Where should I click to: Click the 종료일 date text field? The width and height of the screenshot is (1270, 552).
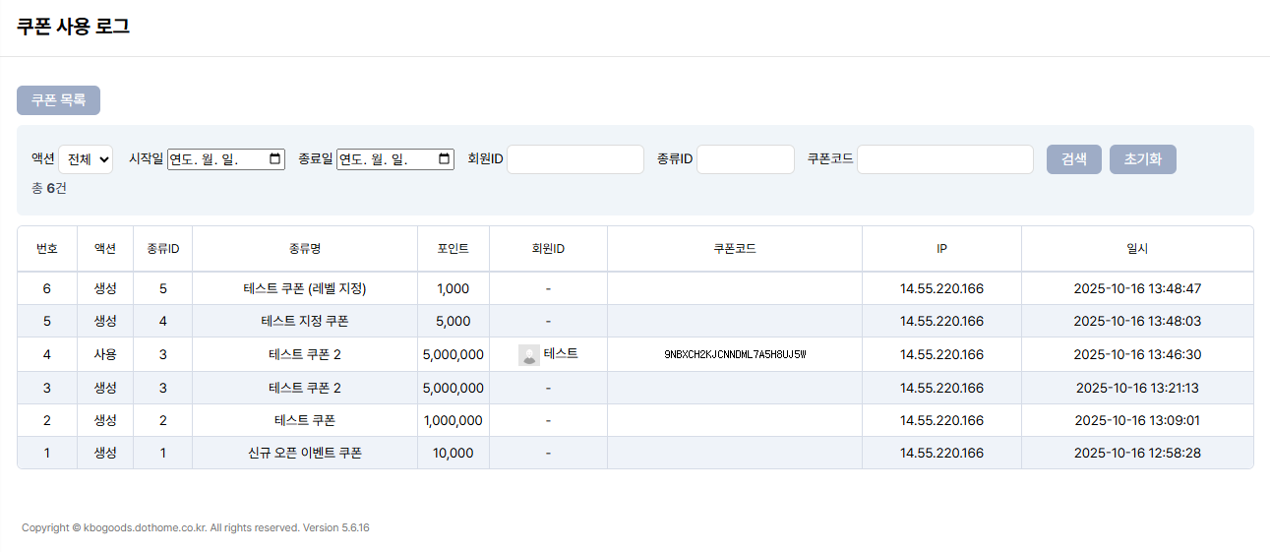(x=381, y=158)
